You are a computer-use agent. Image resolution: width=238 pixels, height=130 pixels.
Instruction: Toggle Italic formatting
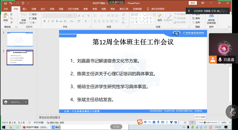[x=49, y=21]
